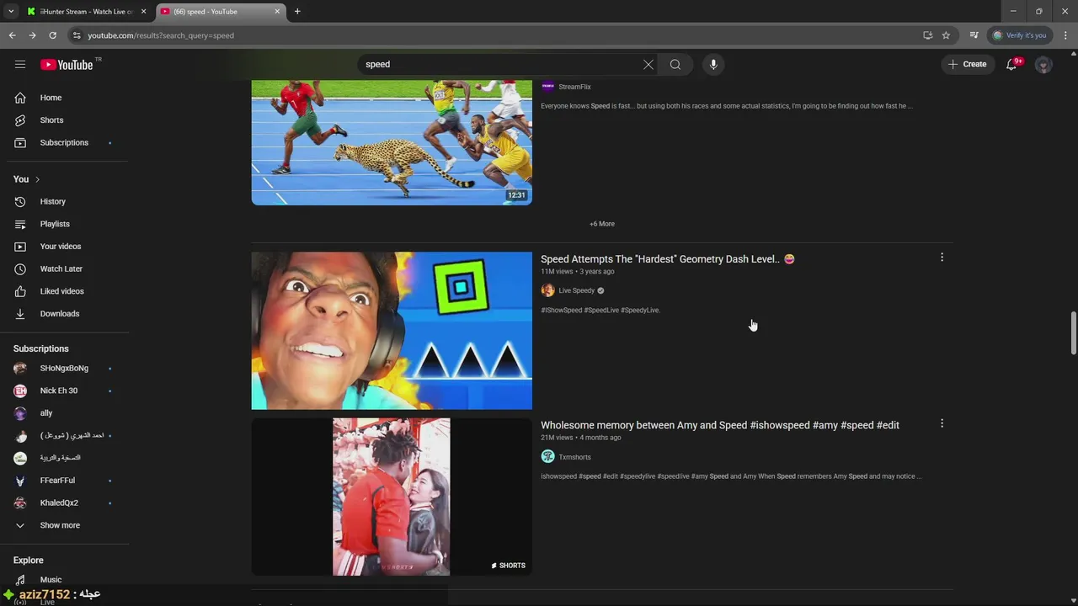Open Chrome three-dot menu
The image size is (1078, 606).
[1065, 35]
